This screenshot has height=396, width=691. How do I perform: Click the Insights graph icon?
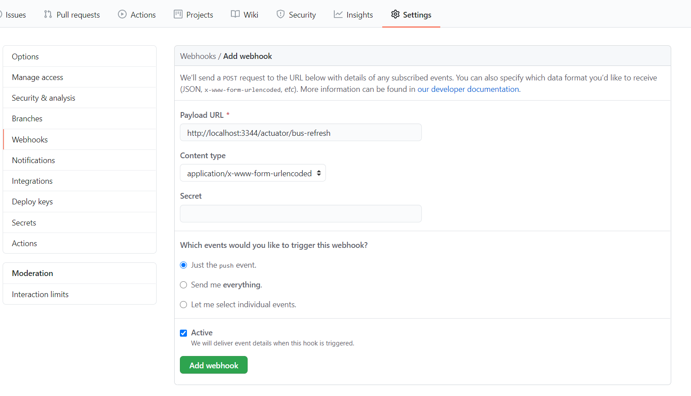coord(338,15)
